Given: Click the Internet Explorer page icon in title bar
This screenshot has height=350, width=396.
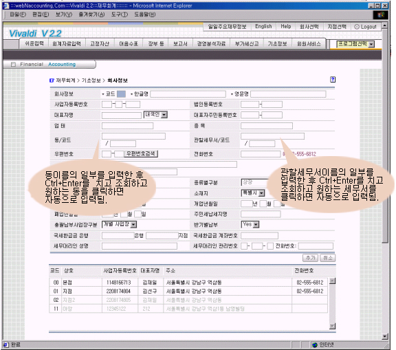Looking at the screenshot, I should (5, 6).
